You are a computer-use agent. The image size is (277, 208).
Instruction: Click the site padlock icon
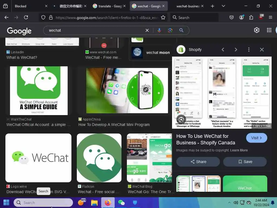pos(51,17)
